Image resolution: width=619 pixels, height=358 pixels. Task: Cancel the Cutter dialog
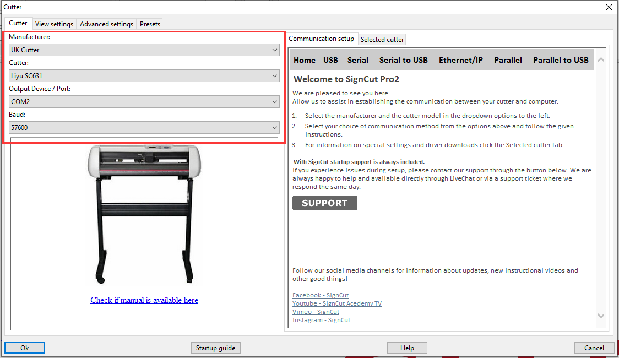[x=594, y=348]
